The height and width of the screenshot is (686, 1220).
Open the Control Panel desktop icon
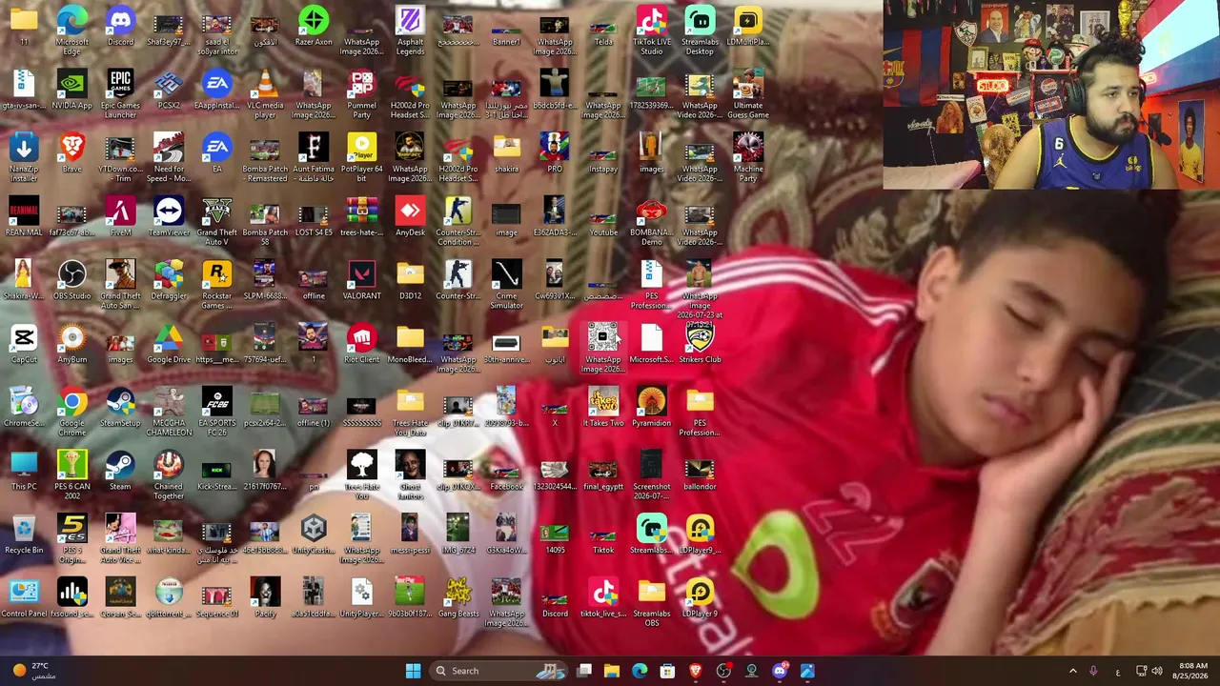(24, 598)
